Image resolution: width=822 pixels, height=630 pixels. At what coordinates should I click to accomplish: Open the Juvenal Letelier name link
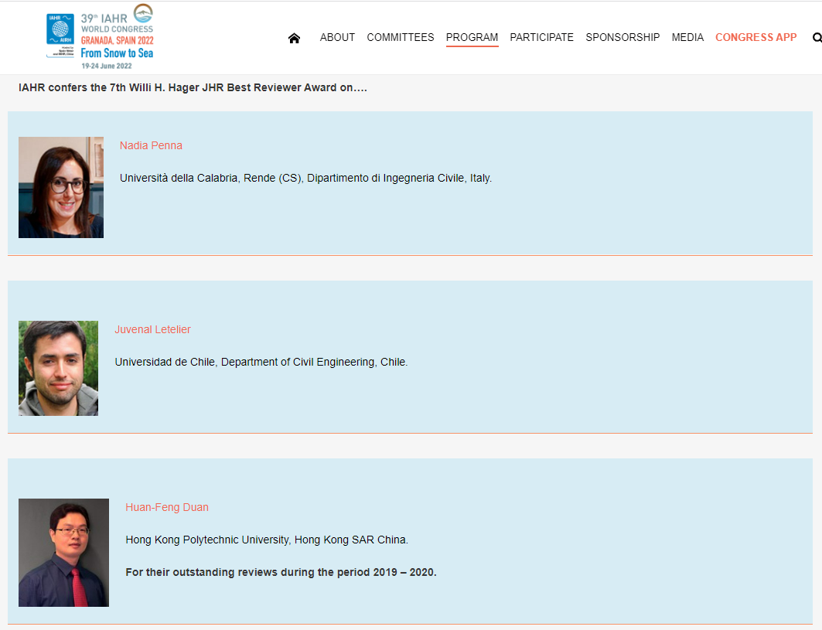(152, 329)
